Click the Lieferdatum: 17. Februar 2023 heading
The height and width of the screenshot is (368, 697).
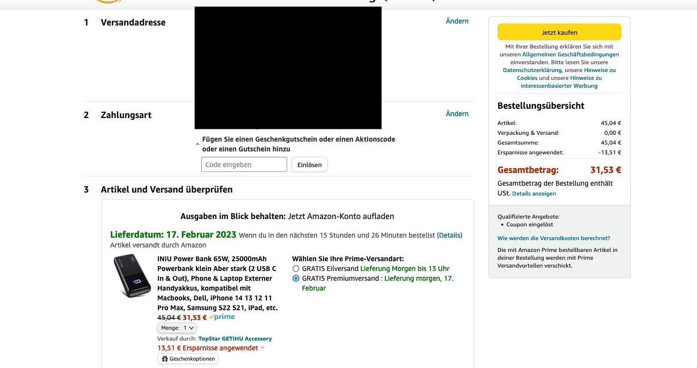pyautogui.click(x=173, y=235)
